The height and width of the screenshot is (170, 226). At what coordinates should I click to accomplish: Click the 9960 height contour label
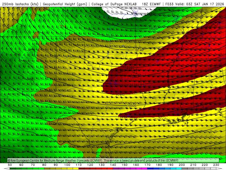tap(151, 14)
